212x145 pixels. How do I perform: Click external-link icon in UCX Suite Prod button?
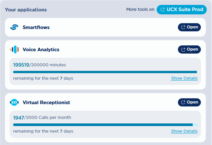pos(163,9)
